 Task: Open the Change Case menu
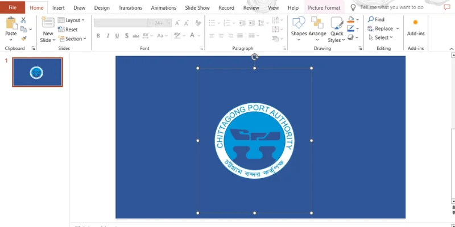(162, 36)
